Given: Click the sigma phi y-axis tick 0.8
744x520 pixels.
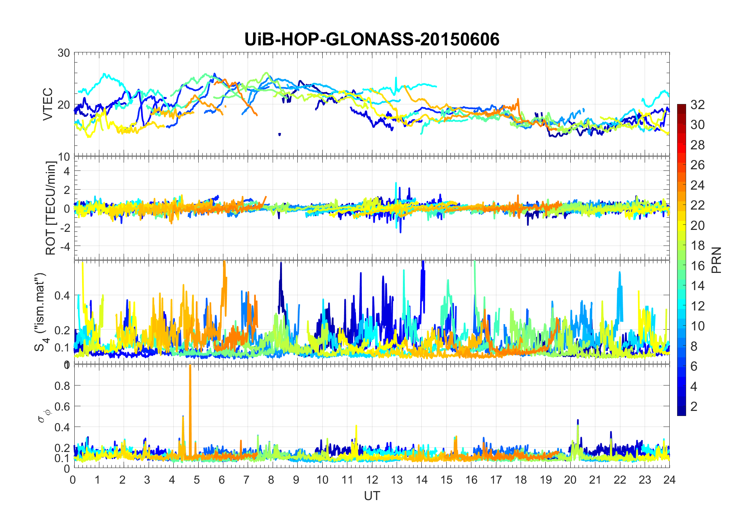Looking at the screenshot, I should click(x=63, y=386).
